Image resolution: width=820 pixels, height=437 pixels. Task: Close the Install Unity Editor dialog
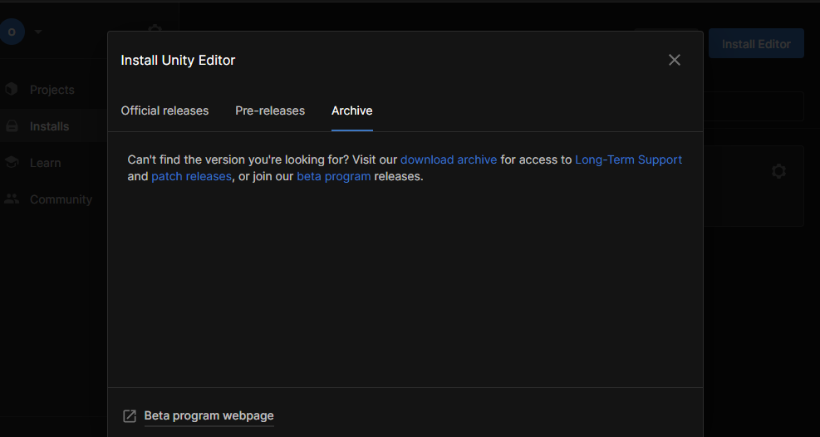pyautogui.click(x=674, y=60)
